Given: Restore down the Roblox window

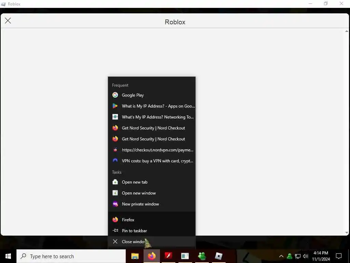Looking at the screenshot, I should [326, 3].
